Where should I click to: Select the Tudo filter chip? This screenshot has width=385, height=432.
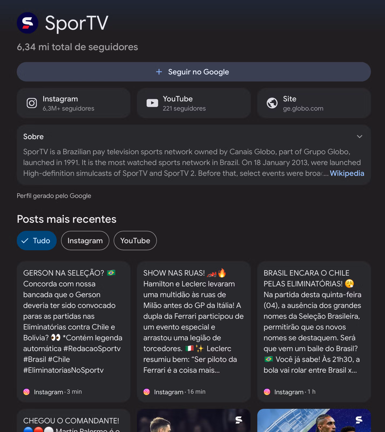[x=37, y=241]
